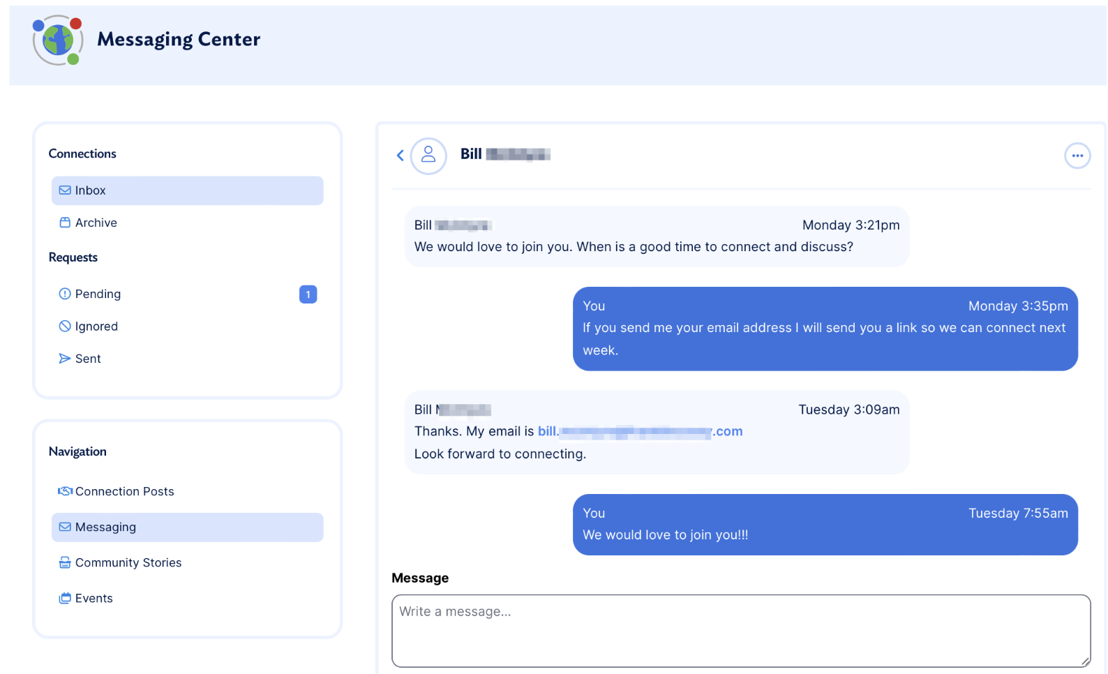This screenshot has width=1108, height=674.
Task: Open the three-dot conversation options menu
Action: (1077, 156)
